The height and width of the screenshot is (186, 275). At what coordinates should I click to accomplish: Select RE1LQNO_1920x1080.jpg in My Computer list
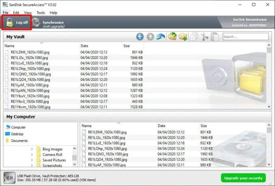click(x=108, y=154)
